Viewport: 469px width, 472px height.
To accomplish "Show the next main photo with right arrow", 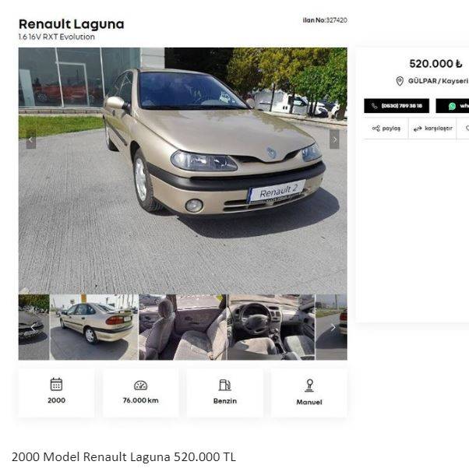I will pyautogui.click(x=334, y=139).
